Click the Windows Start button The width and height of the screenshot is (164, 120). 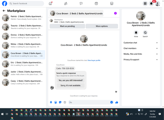pos(2,114)
